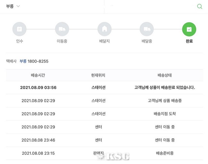
Task: Click the green 완료 completed icon
Action: pyautogui.click(x=189, y=29)
